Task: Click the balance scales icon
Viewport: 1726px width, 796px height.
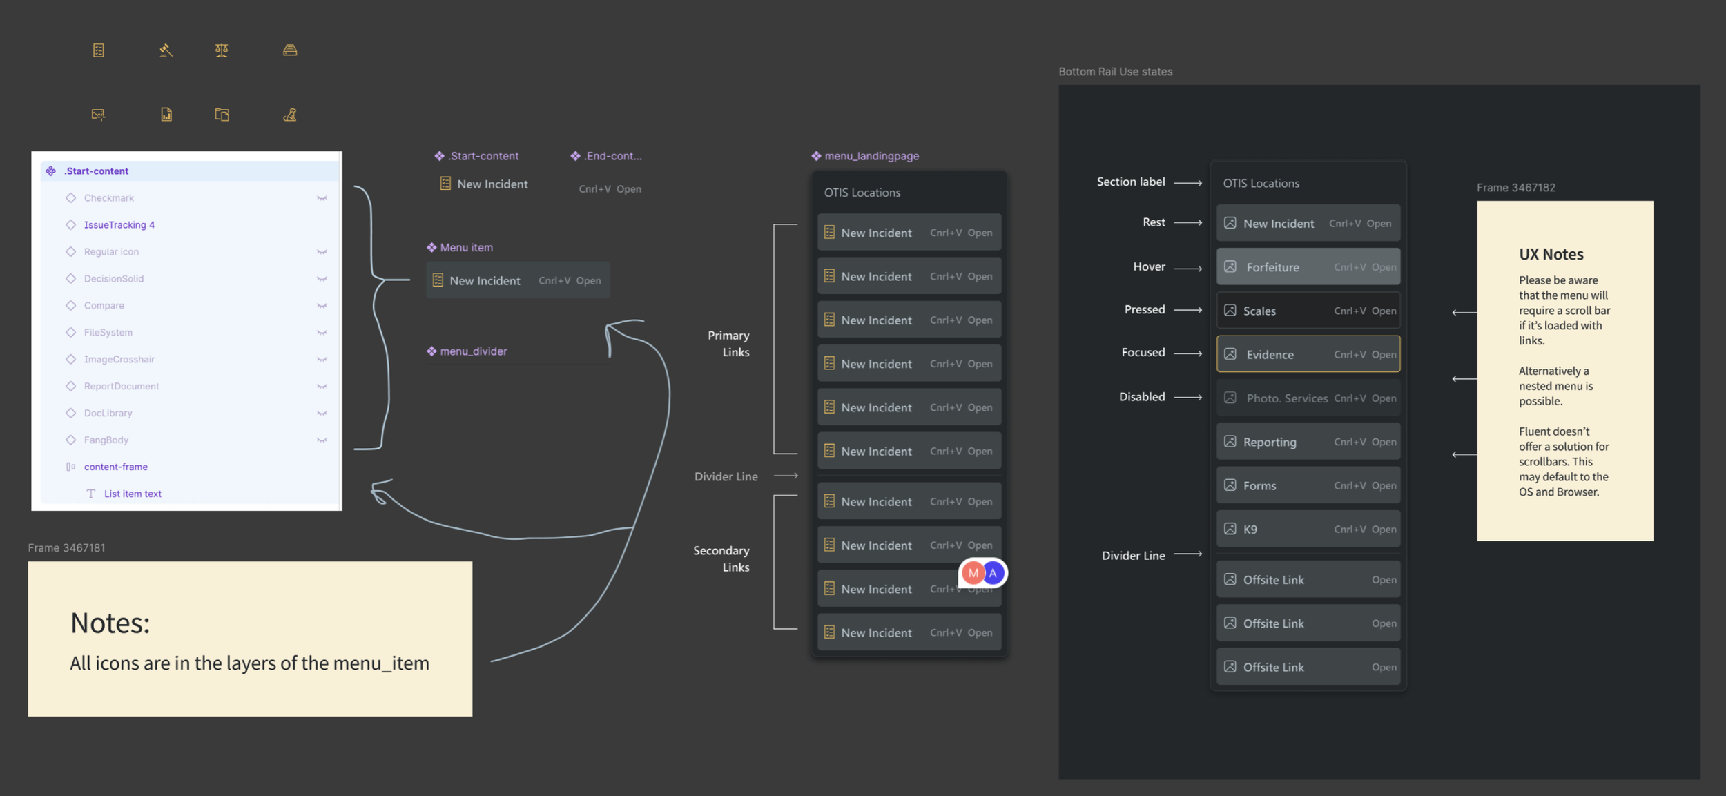Action: (x=222, y=50)
